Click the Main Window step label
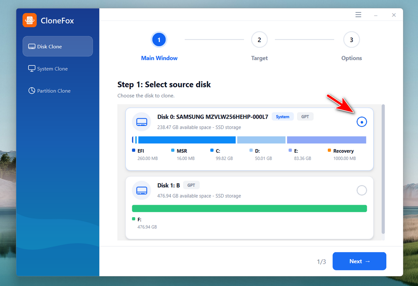Viewport: 418px width, 286px height. [159, 58]
